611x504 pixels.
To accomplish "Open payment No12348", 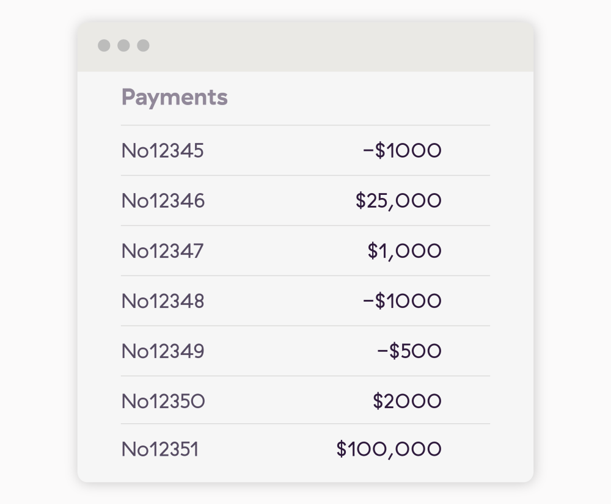I will point(305,301).
